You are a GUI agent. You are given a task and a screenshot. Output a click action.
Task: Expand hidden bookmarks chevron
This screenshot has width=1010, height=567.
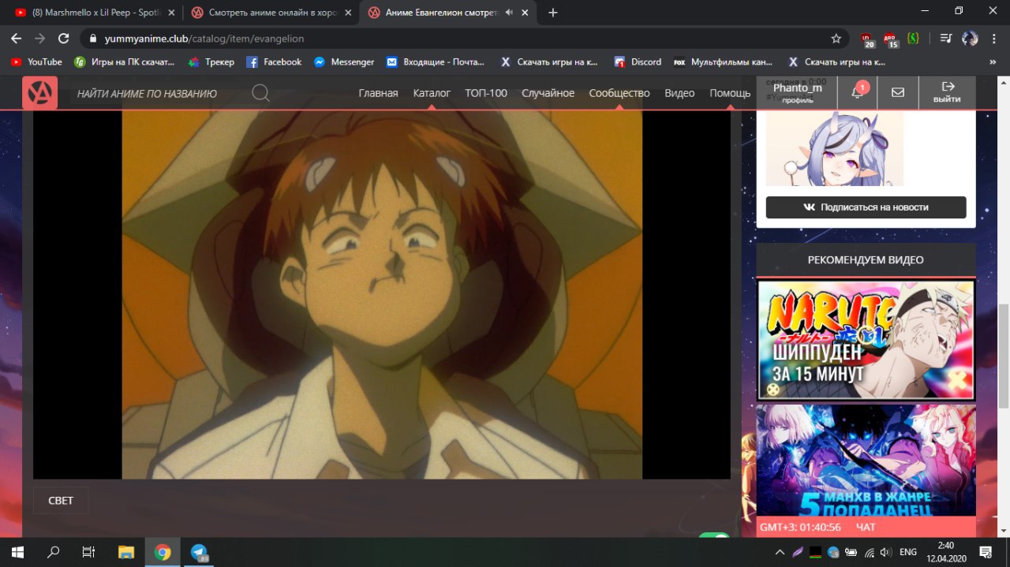coord(993,62)
